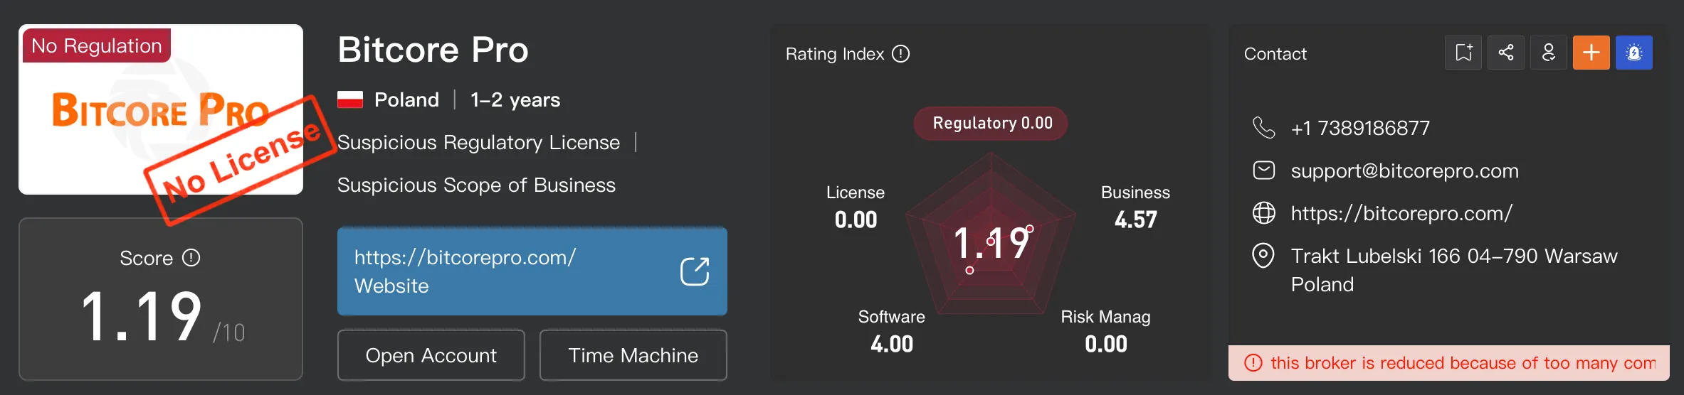Click the Rating Index heading
Viewport: 1684px width, 395px height.
[835, 54]
